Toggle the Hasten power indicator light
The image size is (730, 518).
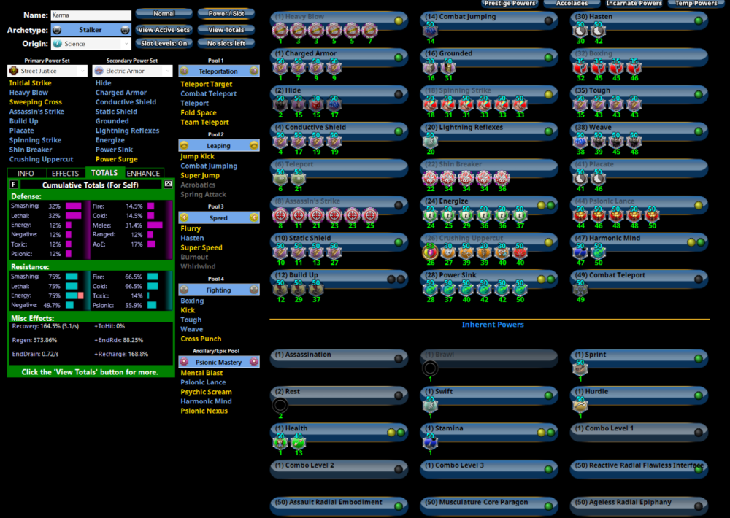(699, 20)
